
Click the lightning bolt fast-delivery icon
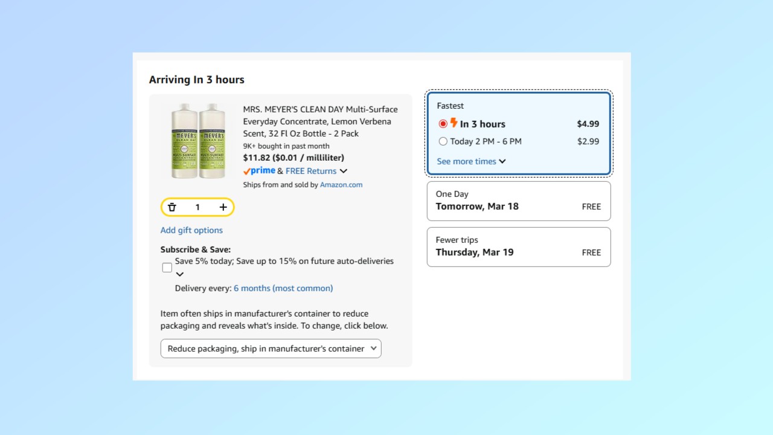454,123
